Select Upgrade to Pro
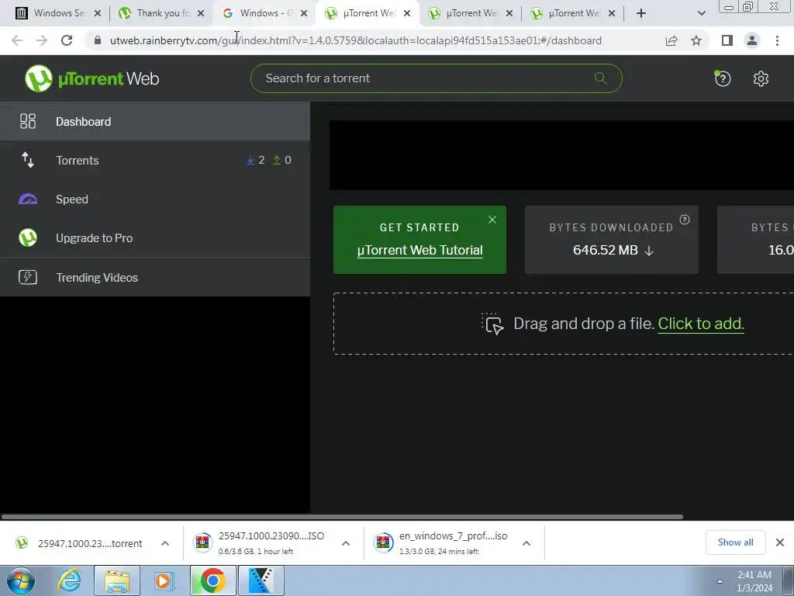The image size is (794, 596). pos(155,237)
